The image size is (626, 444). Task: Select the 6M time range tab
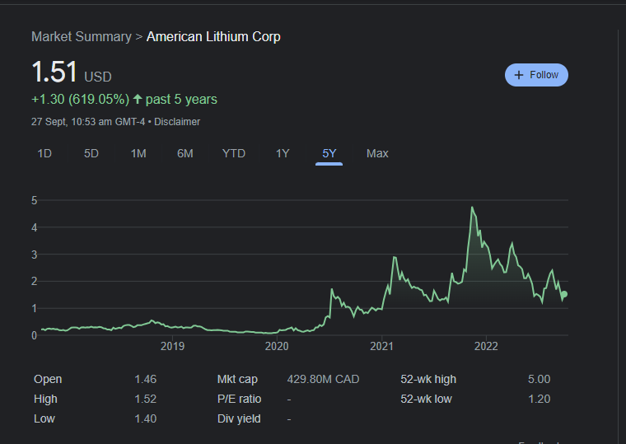(x=185, y=154)
